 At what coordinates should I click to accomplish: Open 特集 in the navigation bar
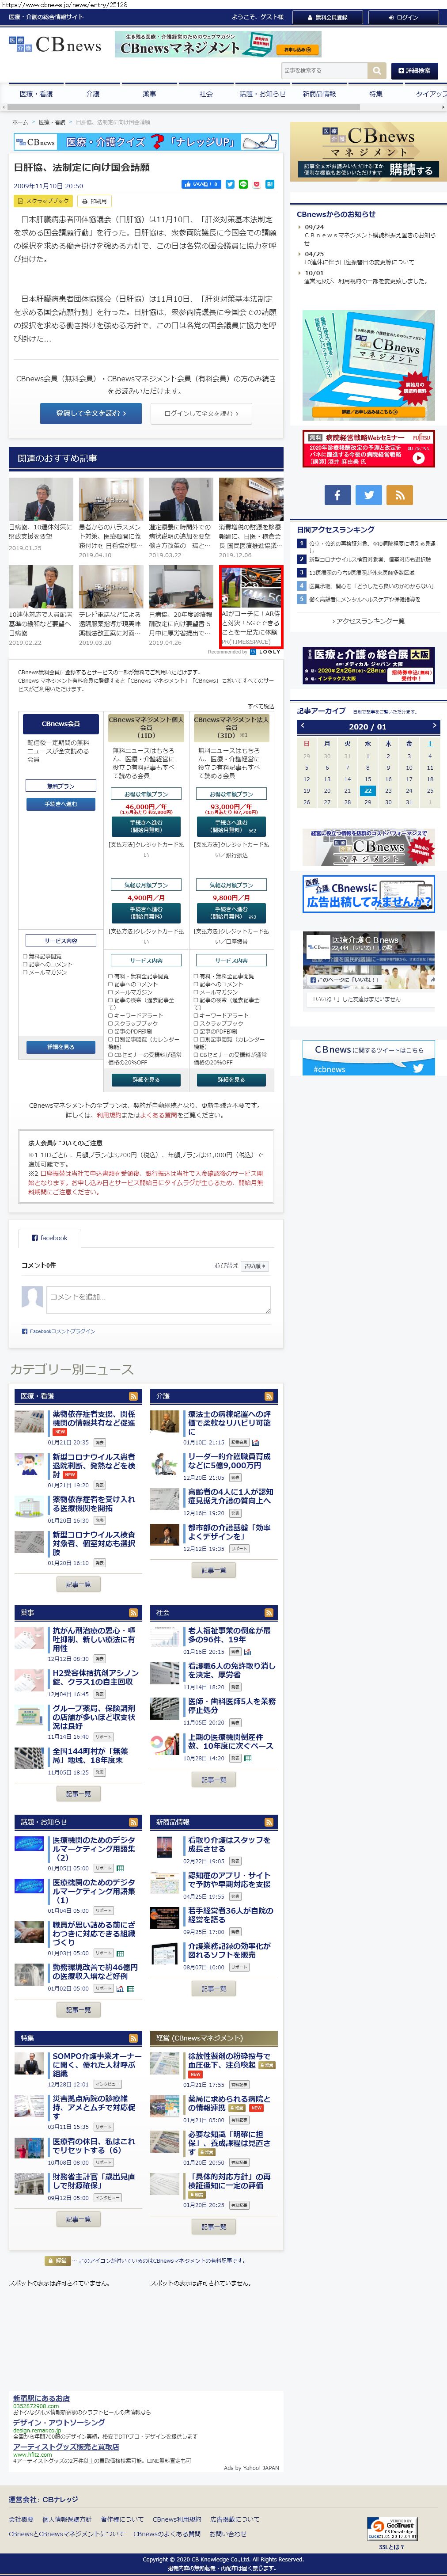(375, 94)
